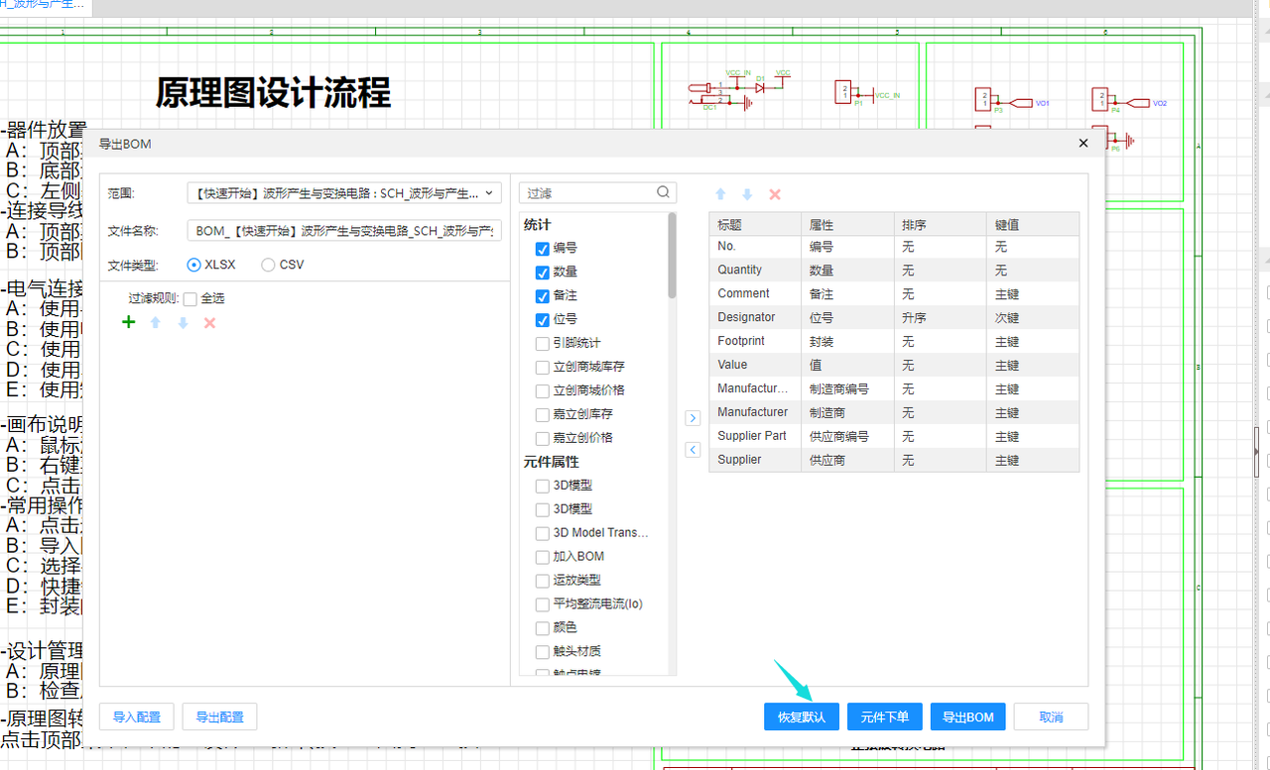Click the 元件下单 button

[x=885, y=716]
